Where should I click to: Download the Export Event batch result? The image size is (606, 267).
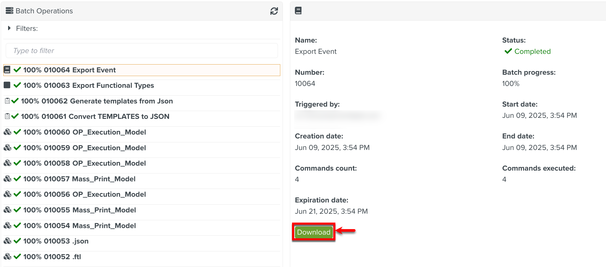pos(313,232)
